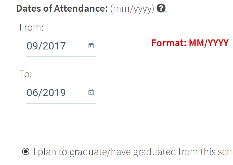Click the 06/2019 date text
Image resolution: width=233 pixels, height=165 pixels.
(46, 92)
